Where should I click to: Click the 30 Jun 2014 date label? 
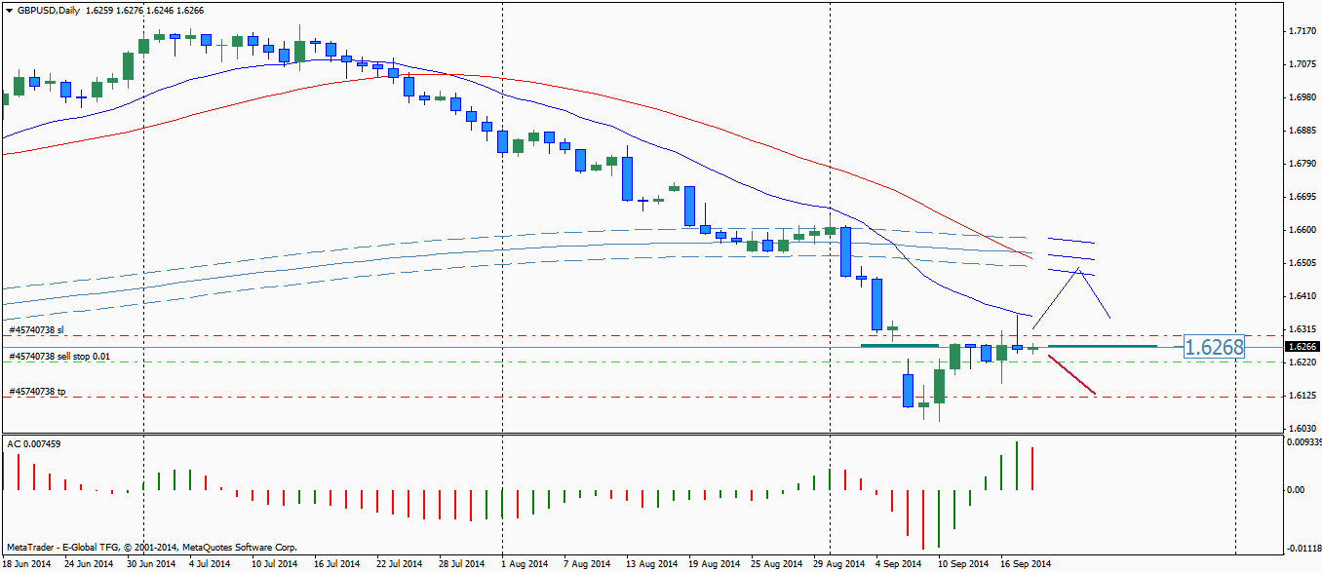[x=151, y=564]
